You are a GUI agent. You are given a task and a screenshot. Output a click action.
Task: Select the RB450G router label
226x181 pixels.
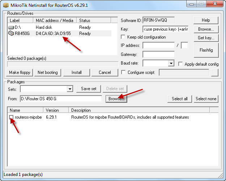point(22,34)
